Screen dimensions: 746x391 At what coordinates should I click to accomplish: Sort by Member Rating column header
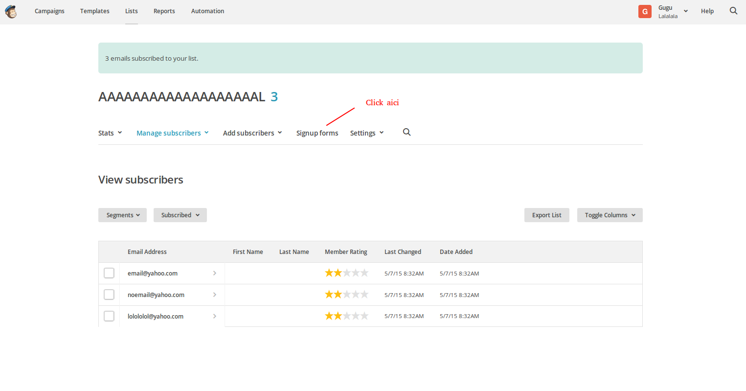[x=346, y=252]
